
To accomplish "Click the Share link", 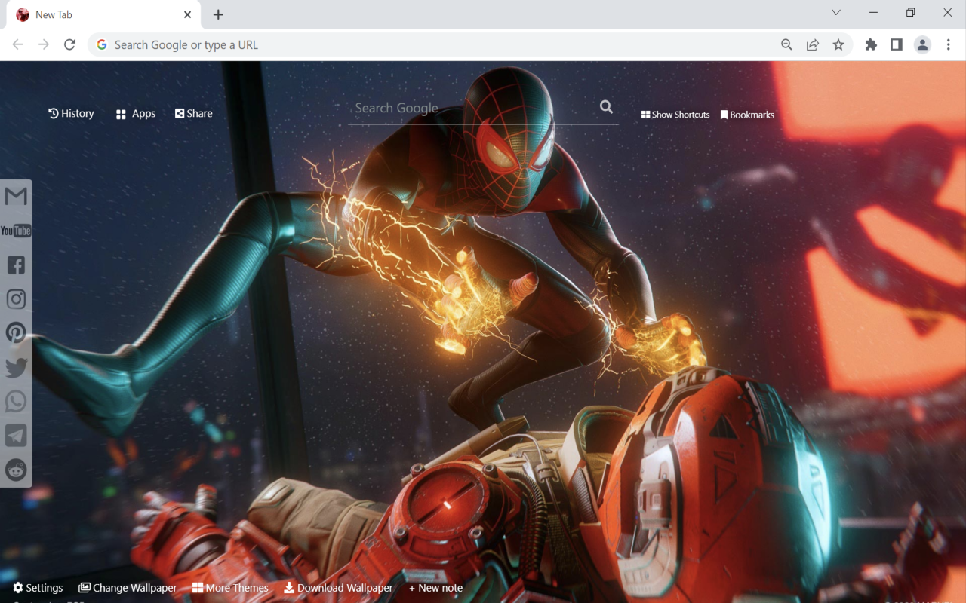I will point(194,113).
